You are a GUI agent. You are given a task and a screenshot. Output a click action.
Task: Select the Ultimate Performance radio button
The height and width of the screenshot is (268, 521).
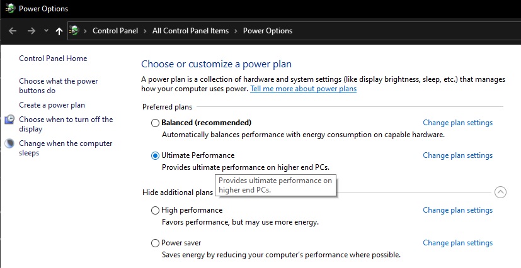156,155
